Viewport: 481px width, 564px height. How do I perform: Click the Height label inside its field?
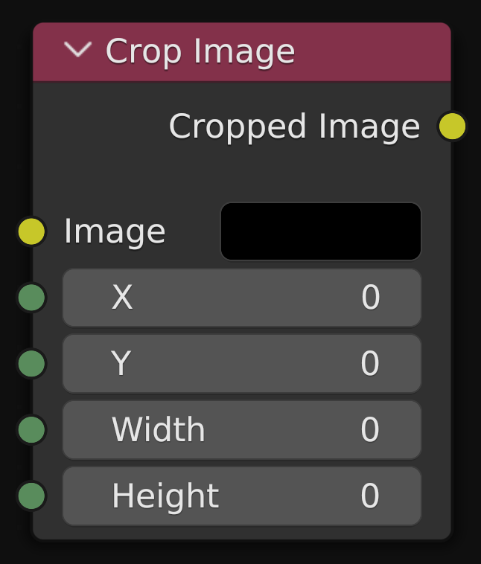coord(165,496)
